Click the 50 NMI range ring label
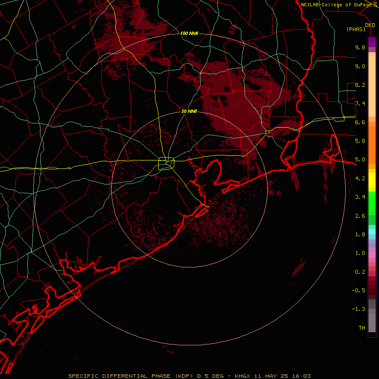 [x=189, y=111]
